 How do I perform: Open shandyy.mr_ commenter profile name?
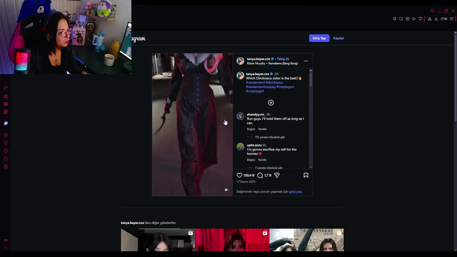256,115
